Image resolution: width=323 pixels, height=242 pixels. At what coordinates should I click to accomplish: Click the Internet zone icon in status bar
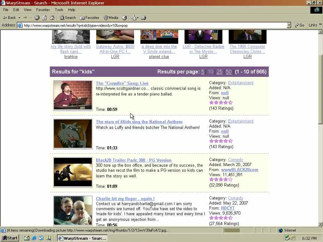click(x=280, y=230)
